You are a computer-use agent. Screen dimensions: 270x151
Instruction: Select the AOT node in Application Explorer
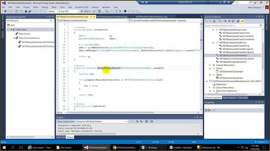pos(13,25)
